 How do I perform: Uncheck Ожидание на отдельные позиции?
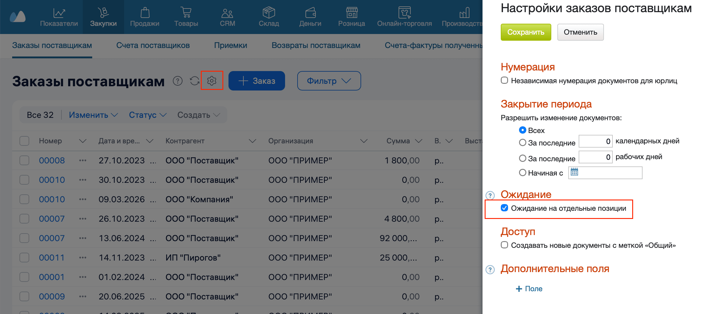point(504,208)
